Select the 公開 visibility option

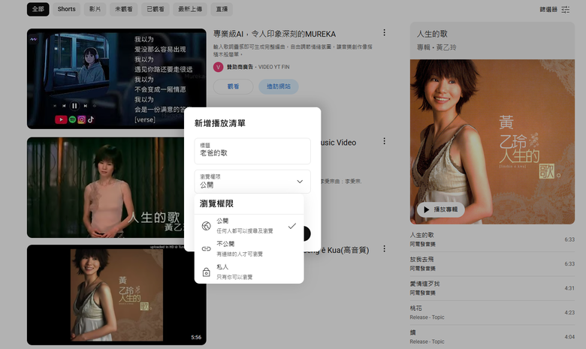[x=249, y=226]
